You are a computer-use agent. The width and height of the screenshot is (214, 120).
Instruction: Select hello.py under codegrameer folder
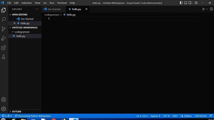[25, 36]
